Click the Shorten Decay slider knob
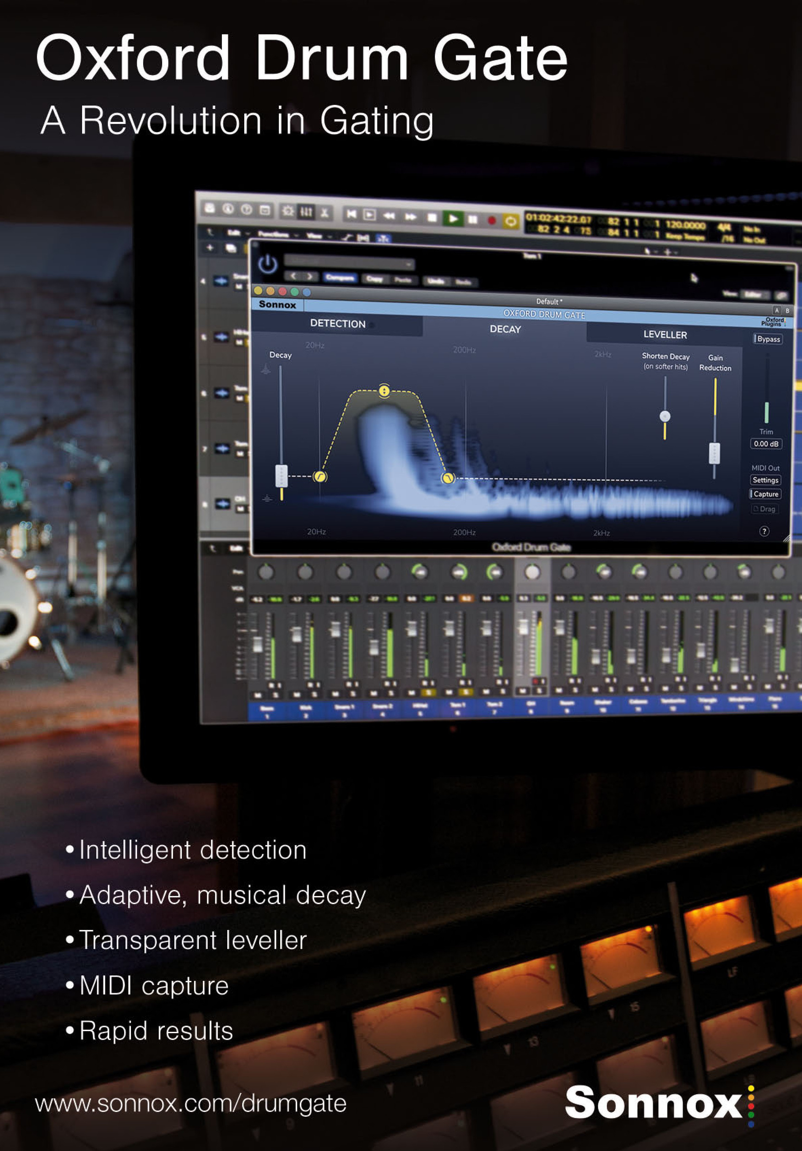The height and width of the screenshot is (1151, 802). click(x=665, y=416)
